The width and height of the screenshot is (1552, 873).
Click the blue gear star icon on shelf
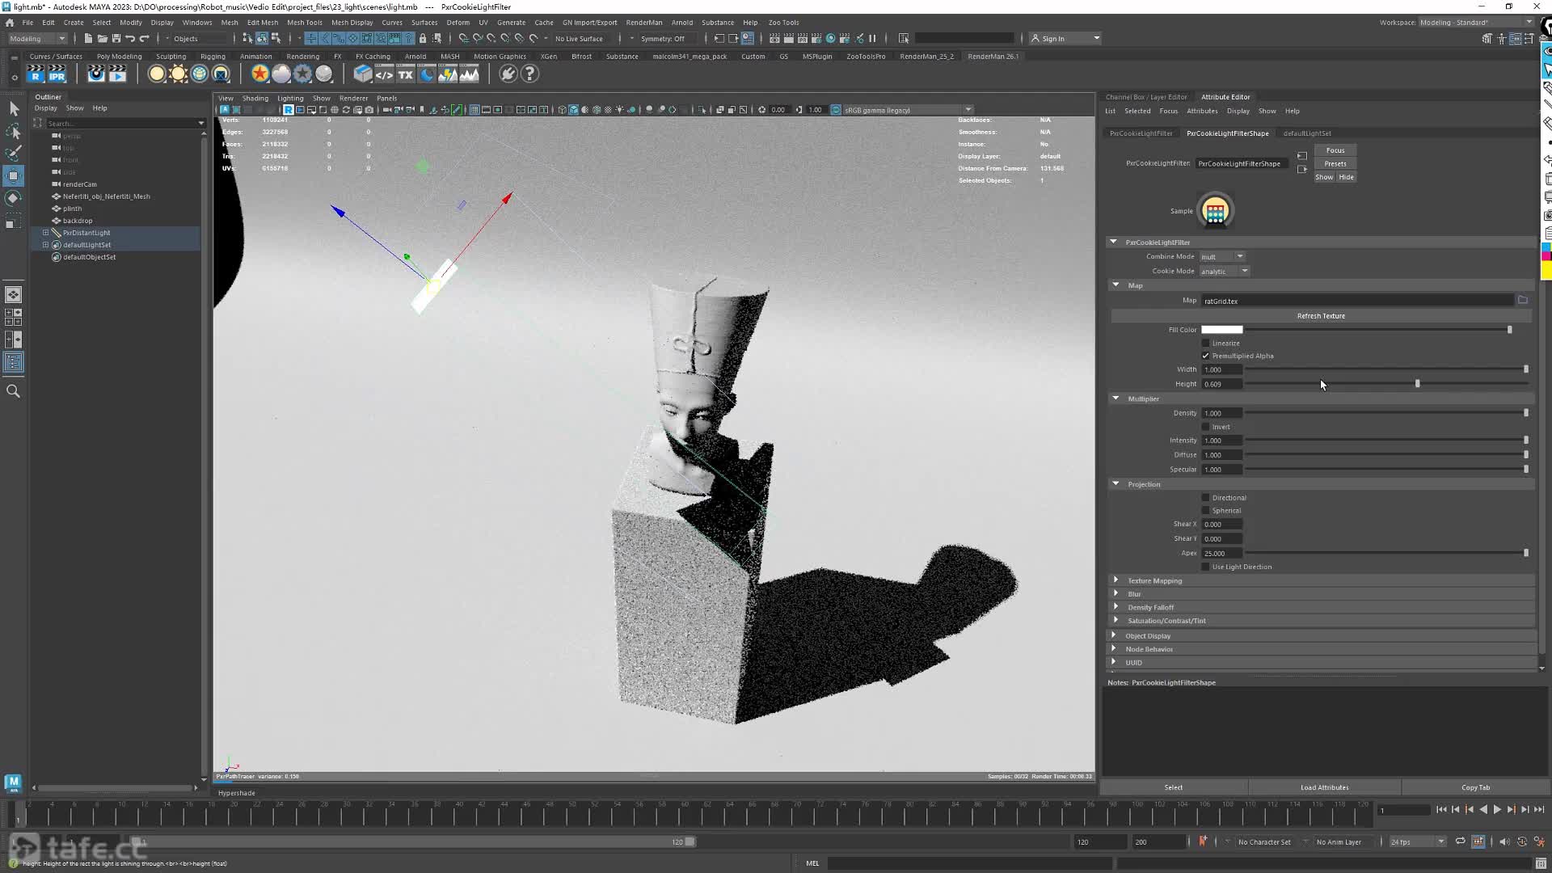(x=302, y=74)
